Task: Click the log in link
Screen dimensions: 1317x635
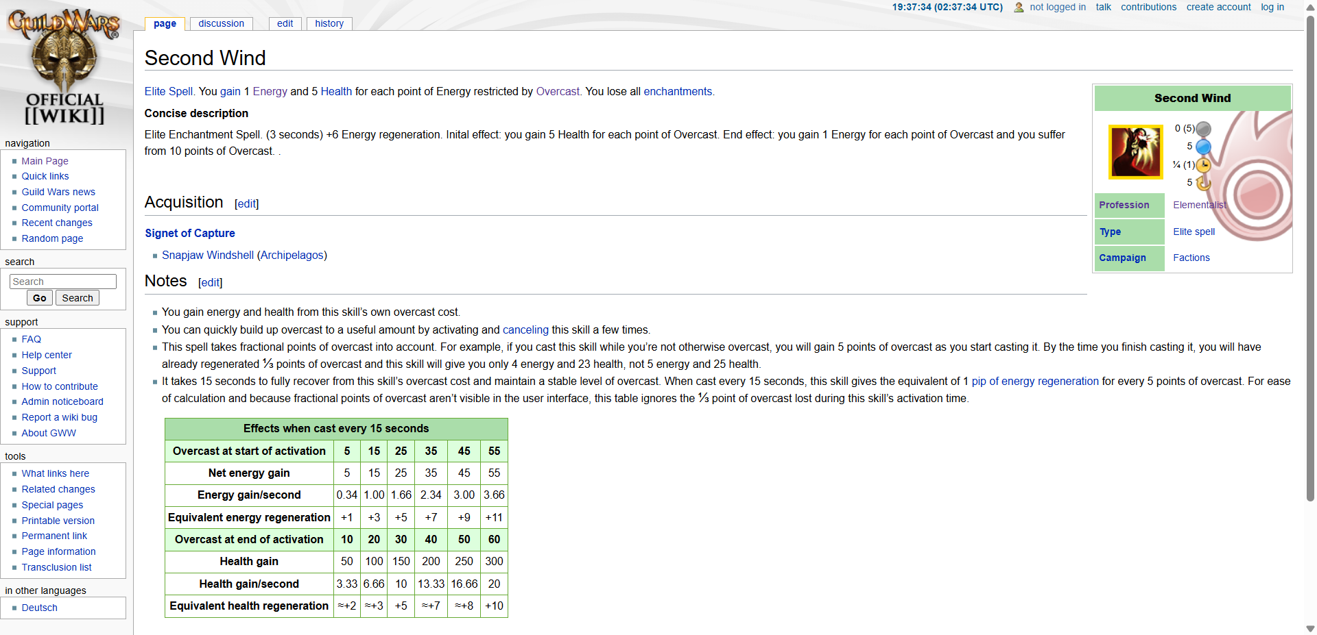Action: pyautogui.click(x=1272, y=7)
